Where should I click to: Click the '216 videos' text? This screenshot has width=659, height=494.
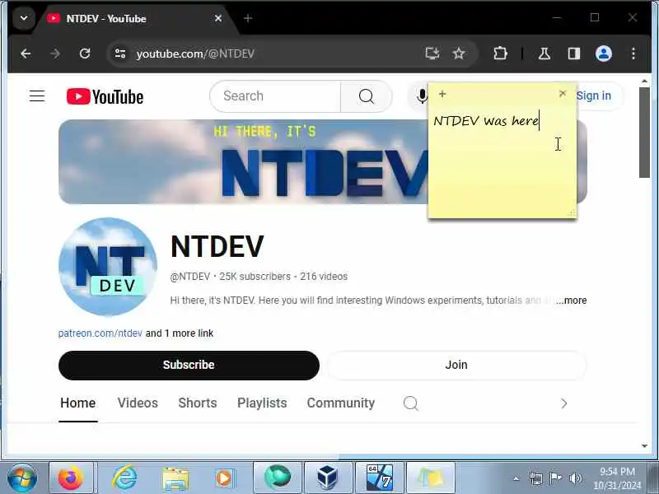[x=324, y=277]
